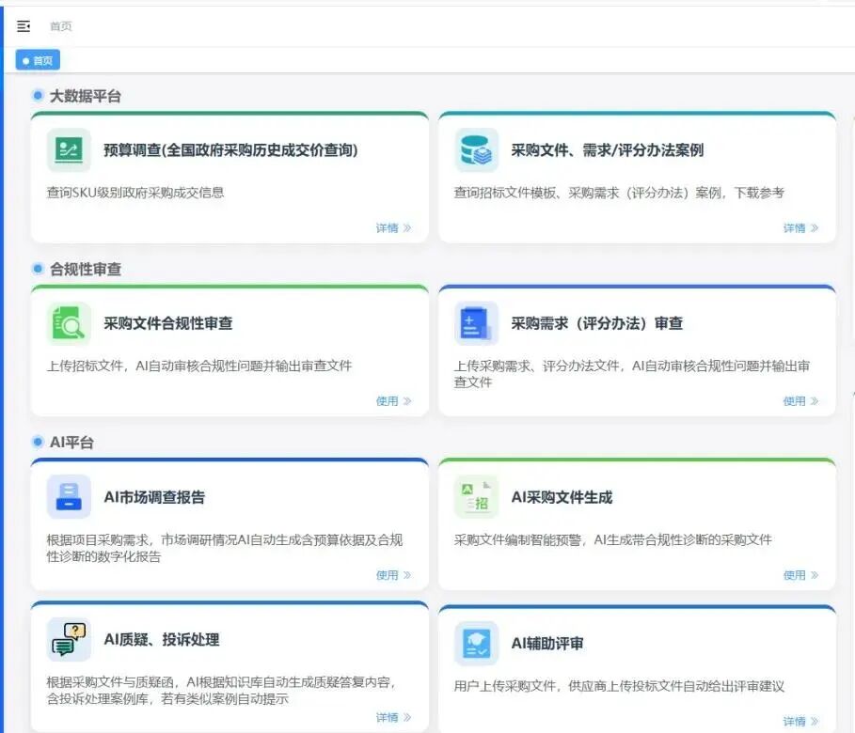The image size is (855, 733).
Task: Expand details via chevron on 采购文件、需求/评分办法案例 card
Action: (x=816, y=227)
